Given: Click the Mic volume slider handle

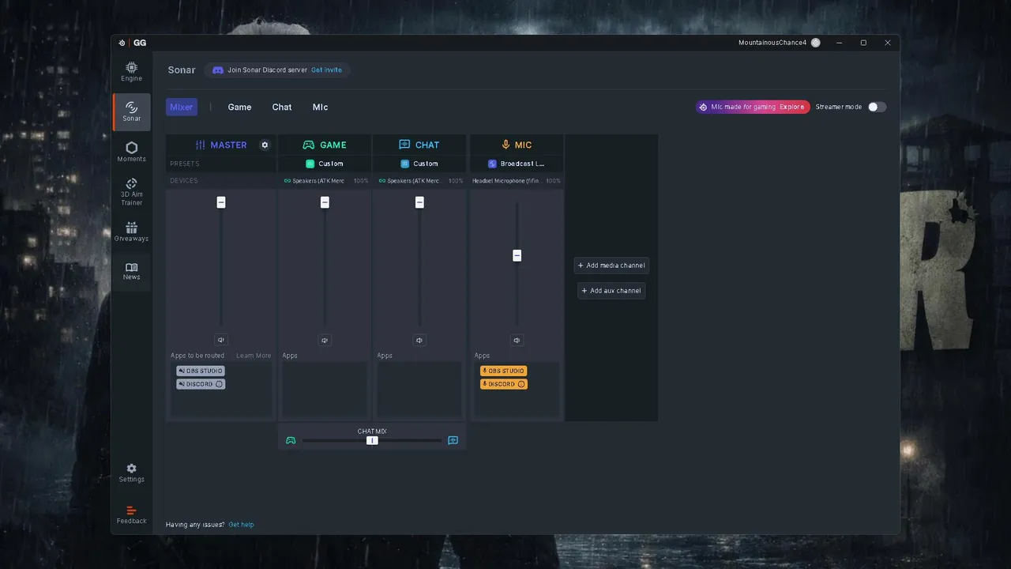Looking at the screenshot, I should pos(517,255).
